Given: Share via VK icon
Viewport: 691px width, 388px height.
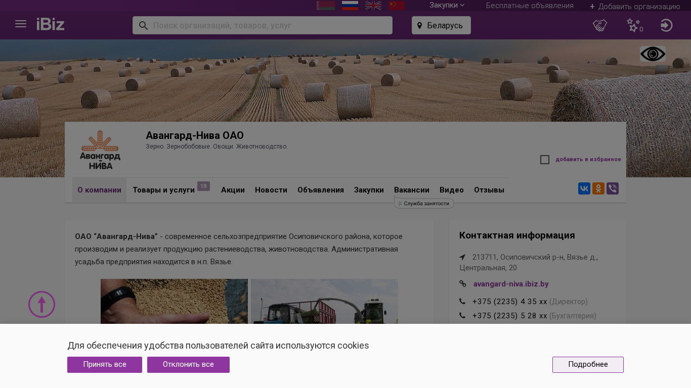Looking at the screenshot, I should [584, 189].
